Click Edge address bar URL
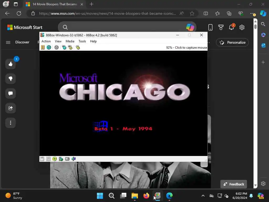This screenshot has width=269, height=202. click(107, 13)
